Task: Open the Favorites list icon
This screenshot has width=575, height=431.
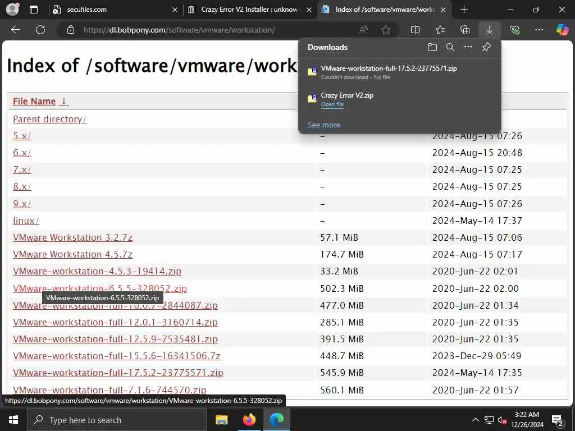Action: pyautogui.click(x=440, y=30)
